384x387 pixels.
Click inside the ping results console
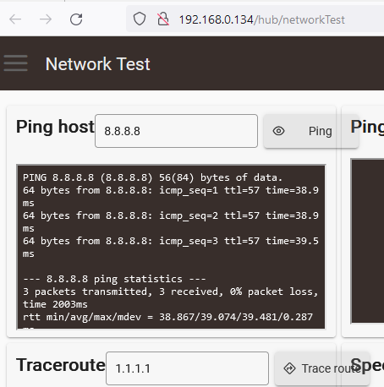point(171,247)
